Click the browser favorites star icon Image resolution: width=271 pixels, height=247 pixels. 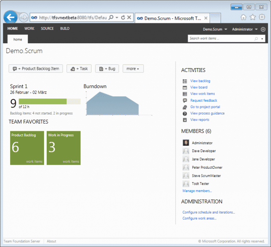(x=252, y=17)
